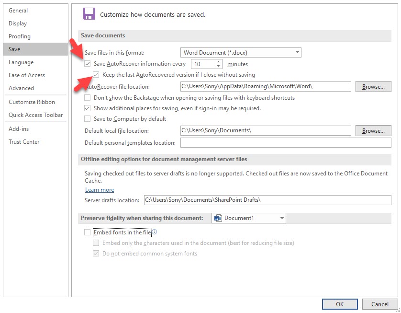The height and width of the screenshot is (313, 401).
Task: Click the Learn more link
Action: [99, 189]
